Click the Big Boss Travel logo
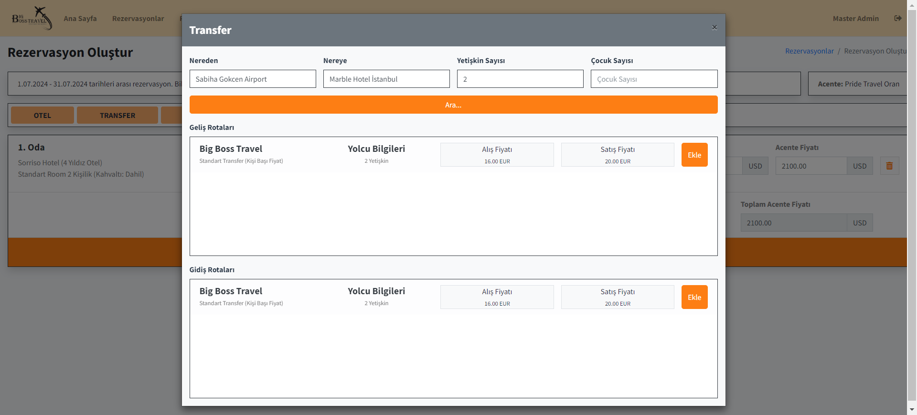917x415 pixels. pyautogui.click(x=32, y=18)
